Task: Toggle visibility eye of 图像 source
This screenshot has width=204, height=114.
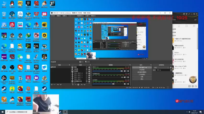Action: coord(87,67)
